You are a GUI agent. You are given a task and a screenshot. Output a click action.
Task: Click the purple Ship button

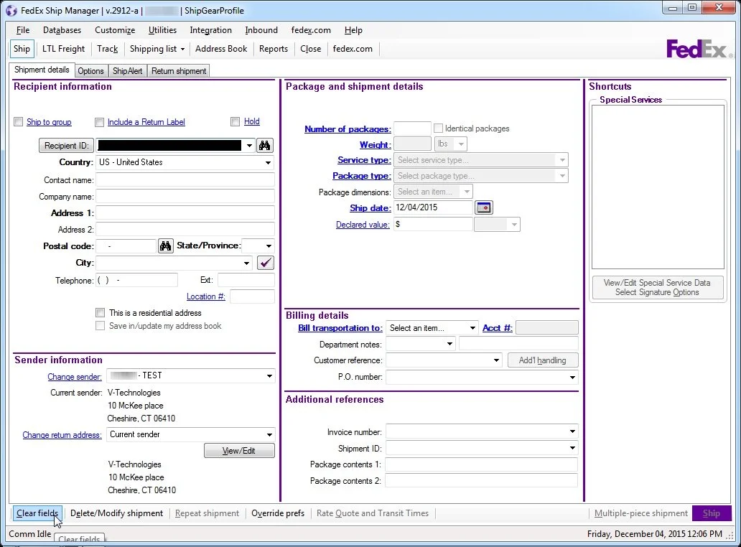712,513
